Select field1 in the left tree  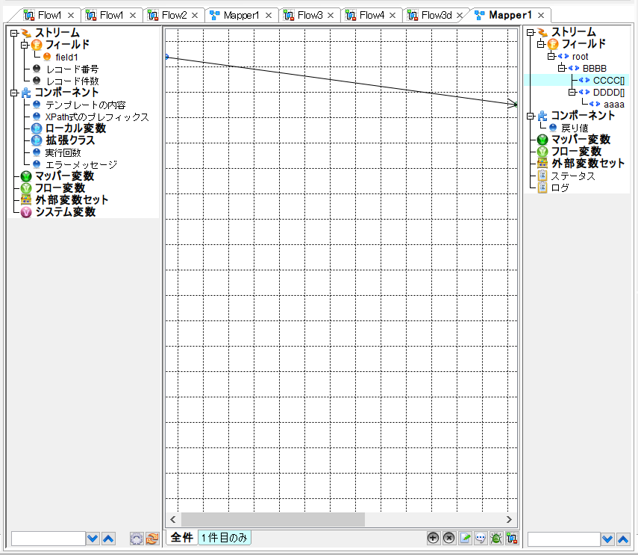(69, 57)
